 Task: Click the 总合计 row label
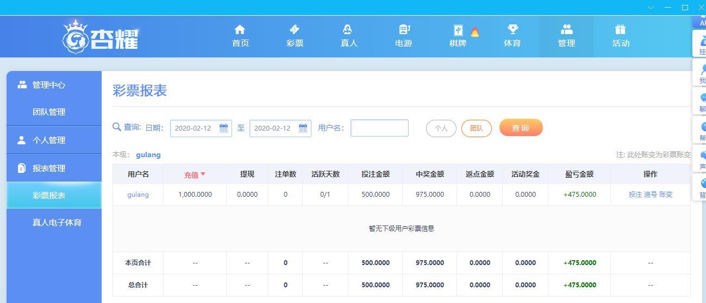[x=138, y=285]
